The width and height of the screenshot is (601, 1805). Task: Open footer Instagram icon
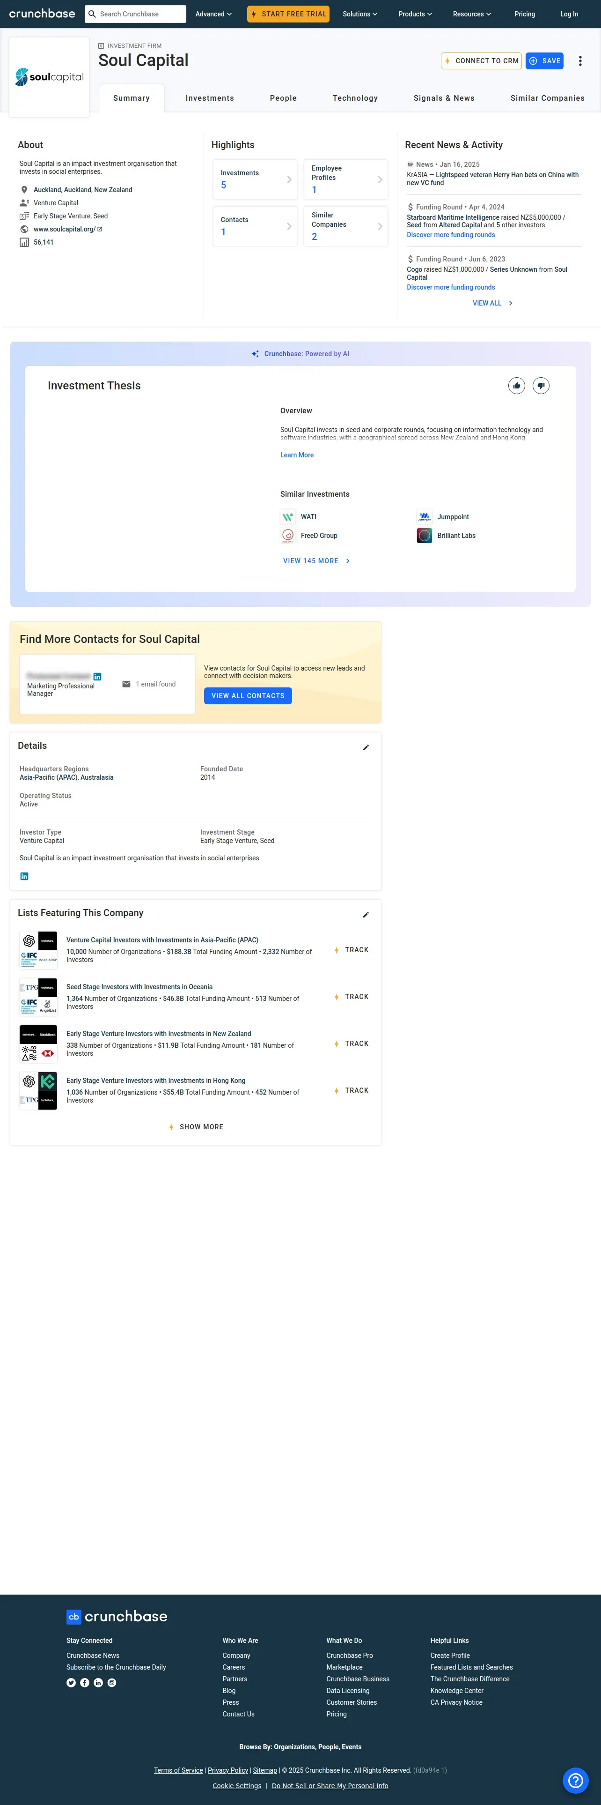[x=112, y=1682]
